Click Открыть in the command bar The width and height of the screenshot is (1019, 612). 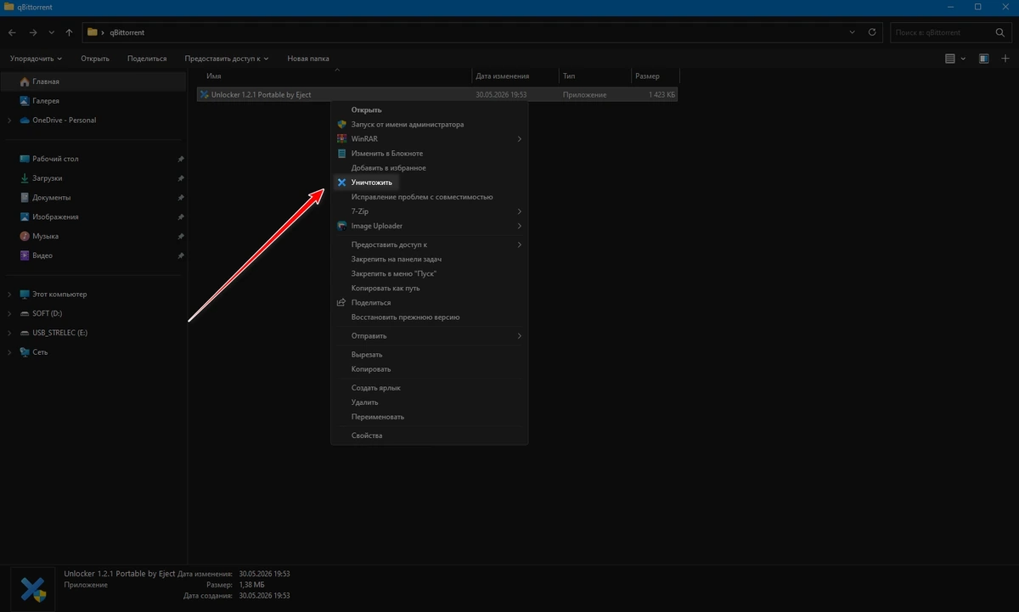pyautogui.click(x=95, y=59)
